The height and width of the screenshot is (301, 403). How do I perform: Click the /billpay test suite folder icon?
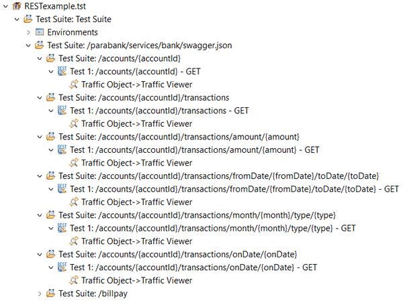[x=51, y=294]
